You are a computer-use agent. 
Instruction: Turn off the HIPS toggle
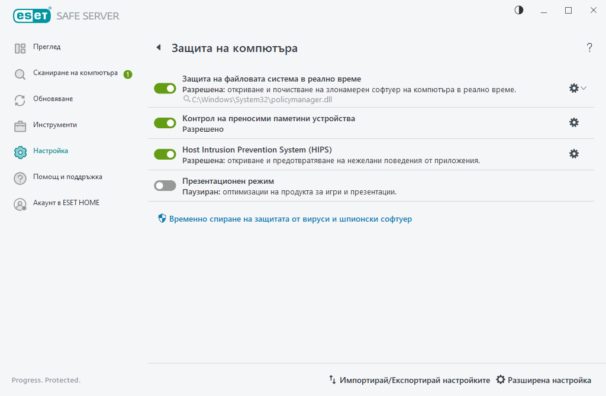point(165,154)
